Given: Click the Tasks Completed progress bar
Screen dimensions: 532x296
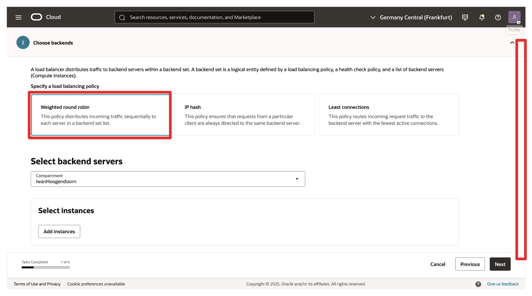Looking at the screenshot, I should pyautogui.click(x=45, y=267).
